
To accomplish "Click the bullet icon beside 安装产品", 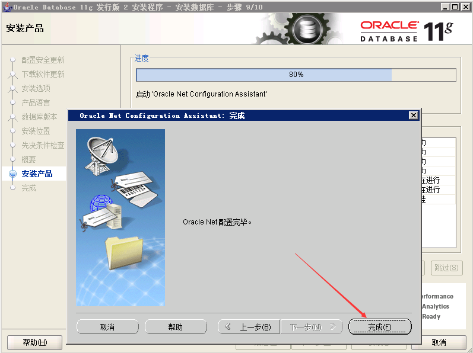I will pos(12,174).
